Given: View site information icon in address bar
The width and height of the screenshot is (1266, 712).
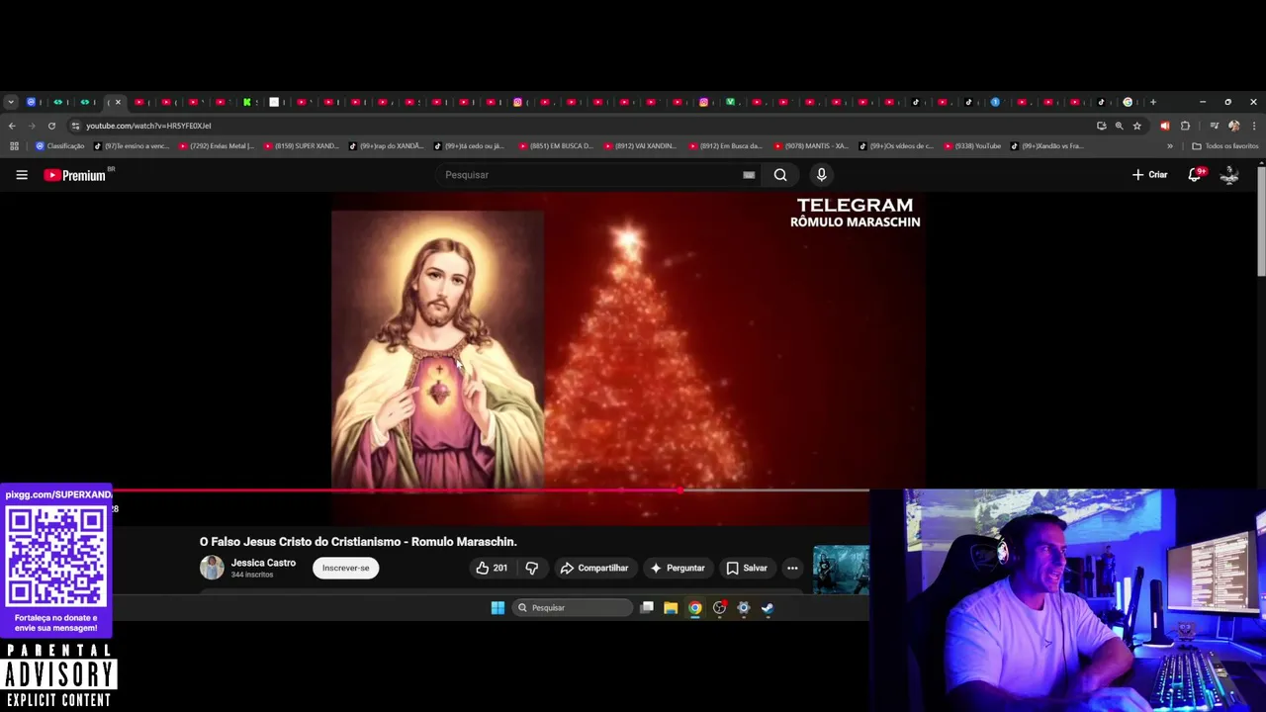Looking at the screenshot, I should click(x=75, y=126).
